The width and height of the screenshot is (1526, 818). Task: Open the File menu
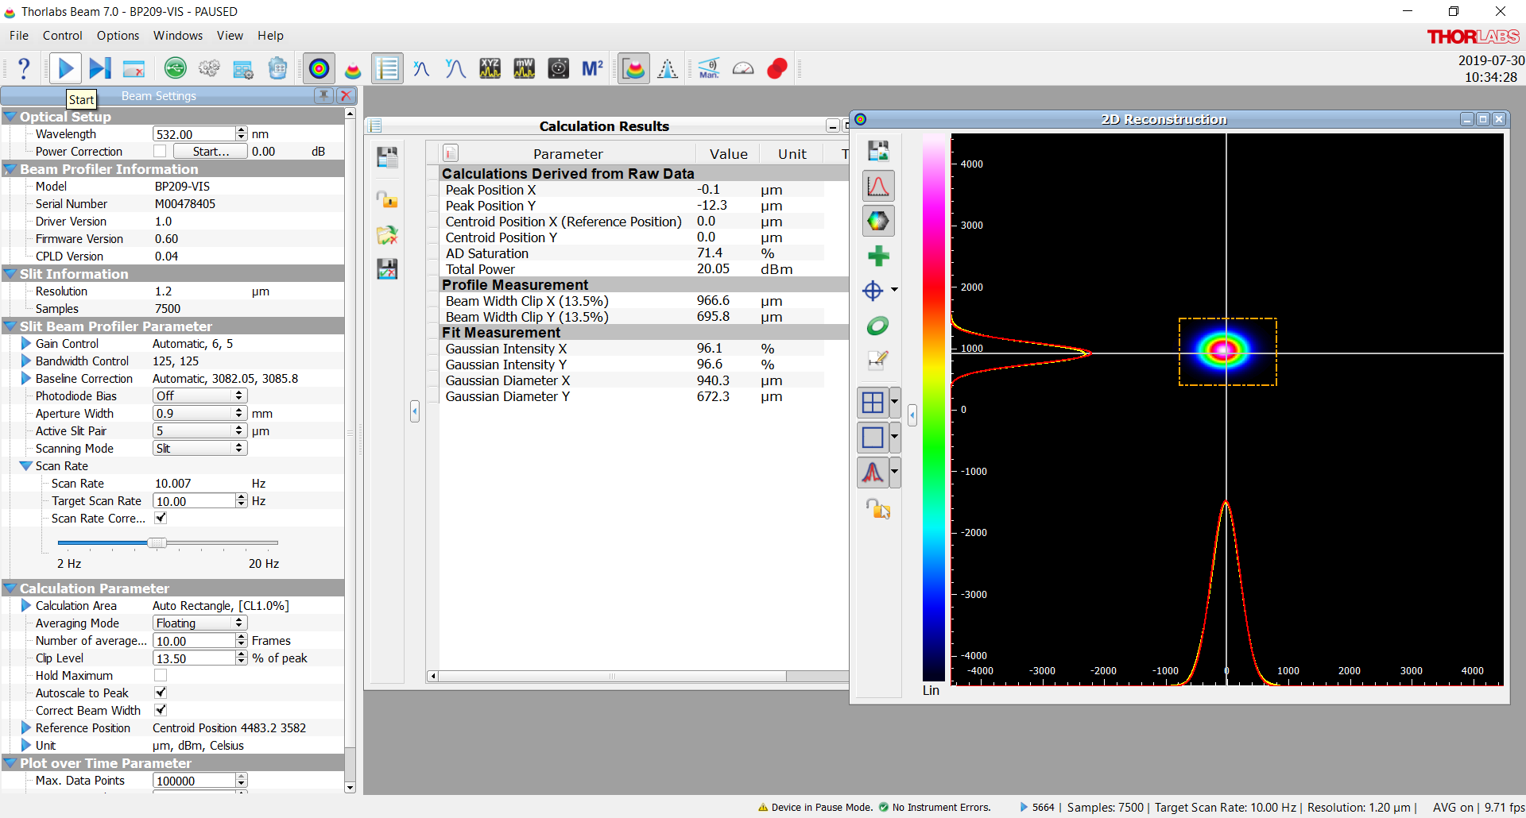19,36
